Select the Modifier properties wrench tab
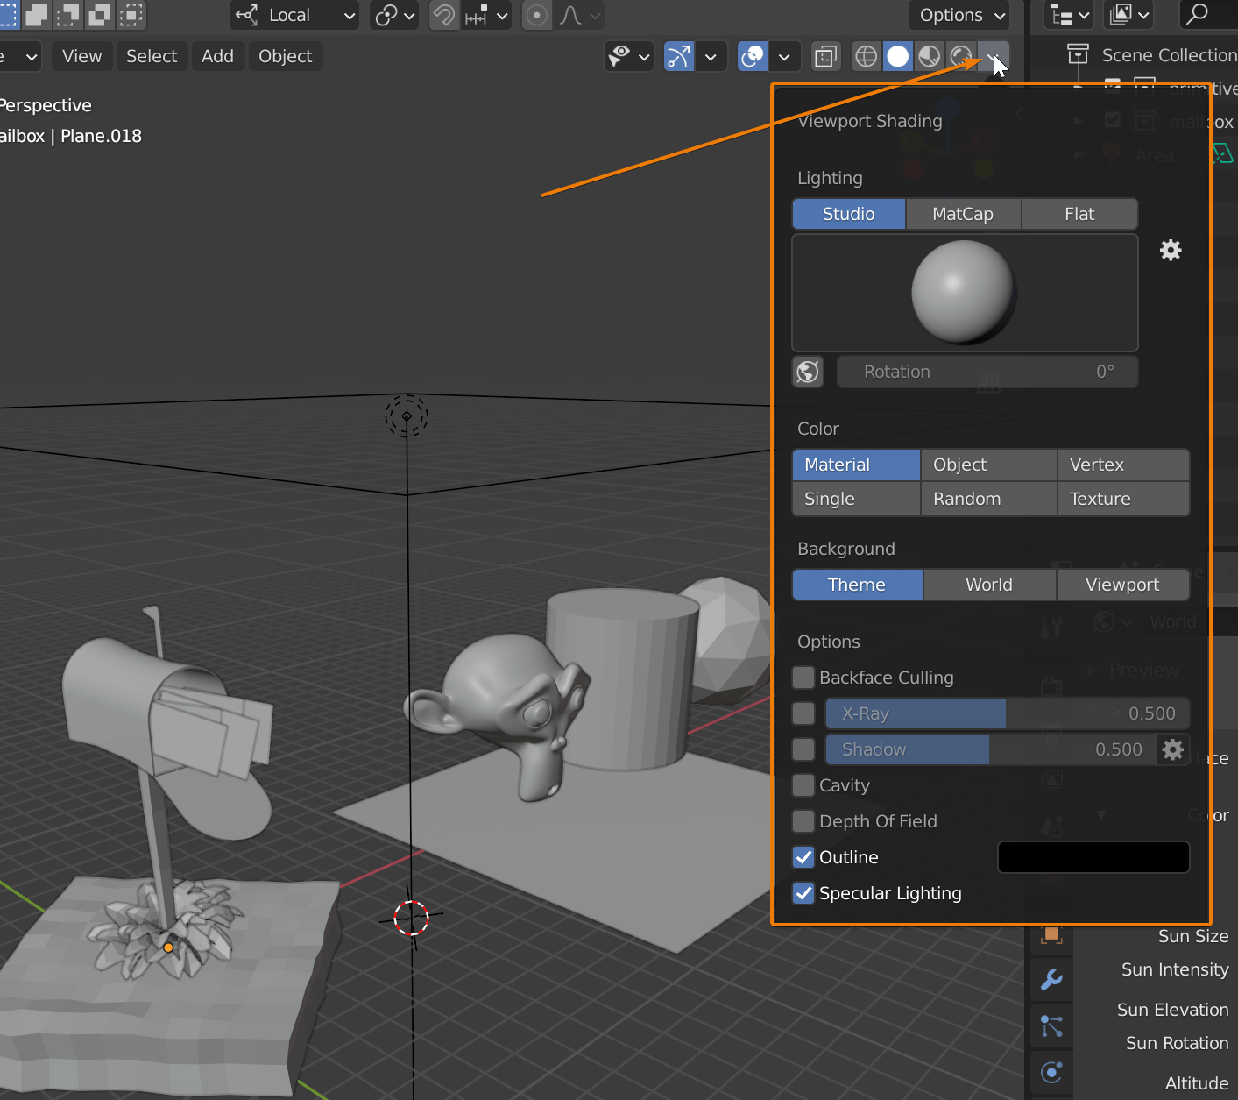Image resolution: width=1238 pixels, height=1100 pixels. pyautogui.click(x=1051, y=980)
